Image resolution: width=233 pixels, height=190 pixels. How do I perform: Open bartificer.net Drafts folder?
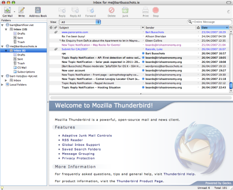click(x=19, y=34)
